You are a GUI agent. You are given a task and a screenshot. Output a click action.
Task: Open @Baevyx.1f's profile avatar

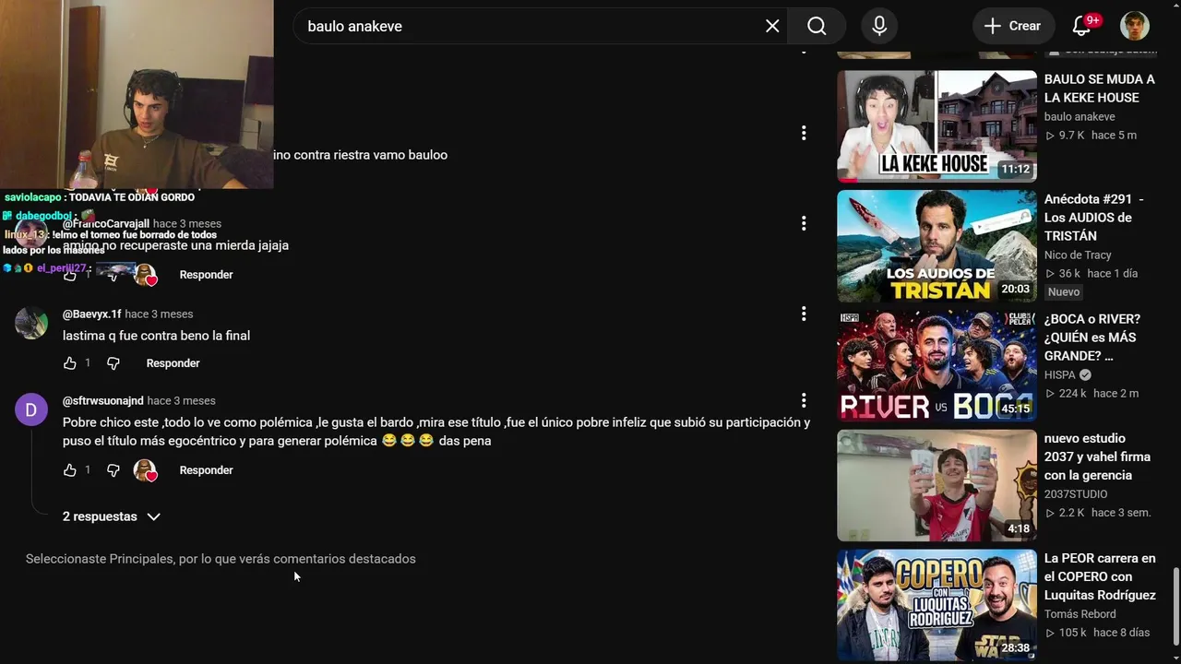click(31, 323)
